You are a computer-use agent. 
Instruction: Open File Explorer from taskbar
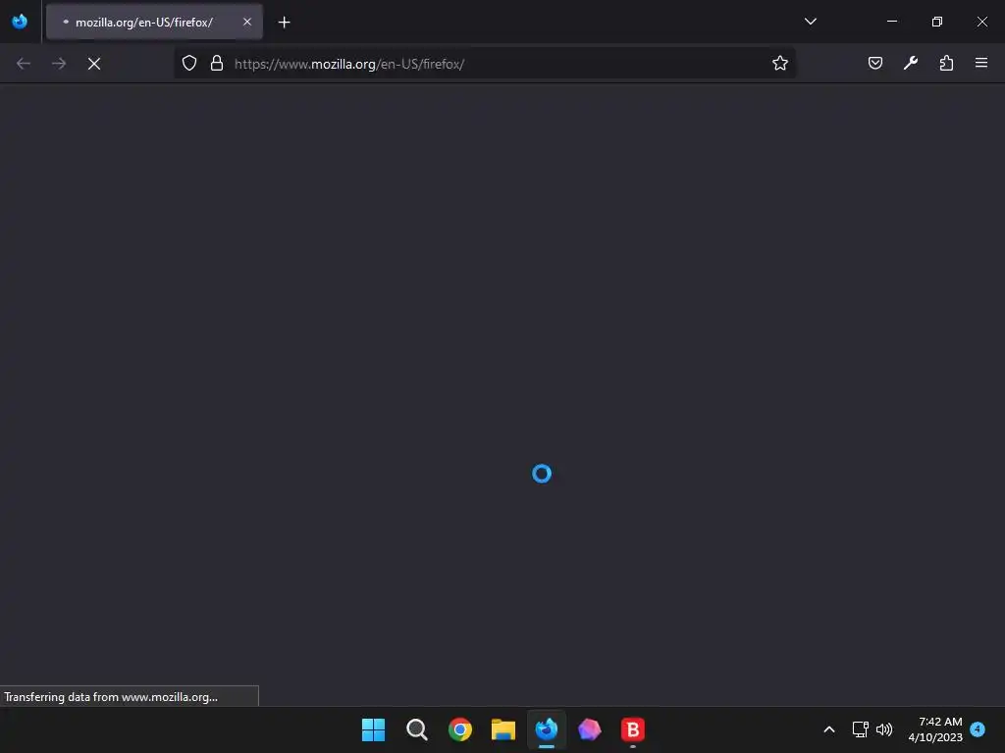coord(503,729)
